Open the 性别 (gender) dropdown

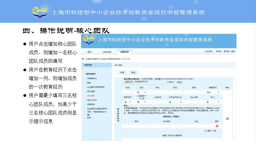click(x=141, y=92)
